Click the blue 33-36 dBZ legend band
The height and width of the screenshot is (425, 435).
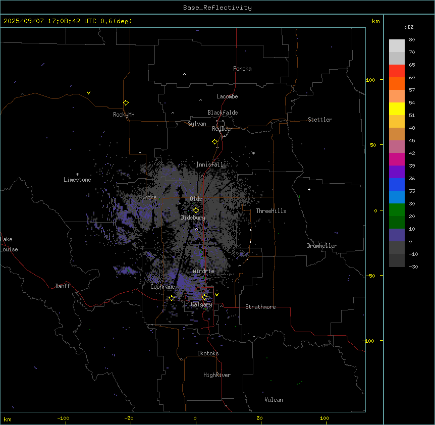(397, 184)
